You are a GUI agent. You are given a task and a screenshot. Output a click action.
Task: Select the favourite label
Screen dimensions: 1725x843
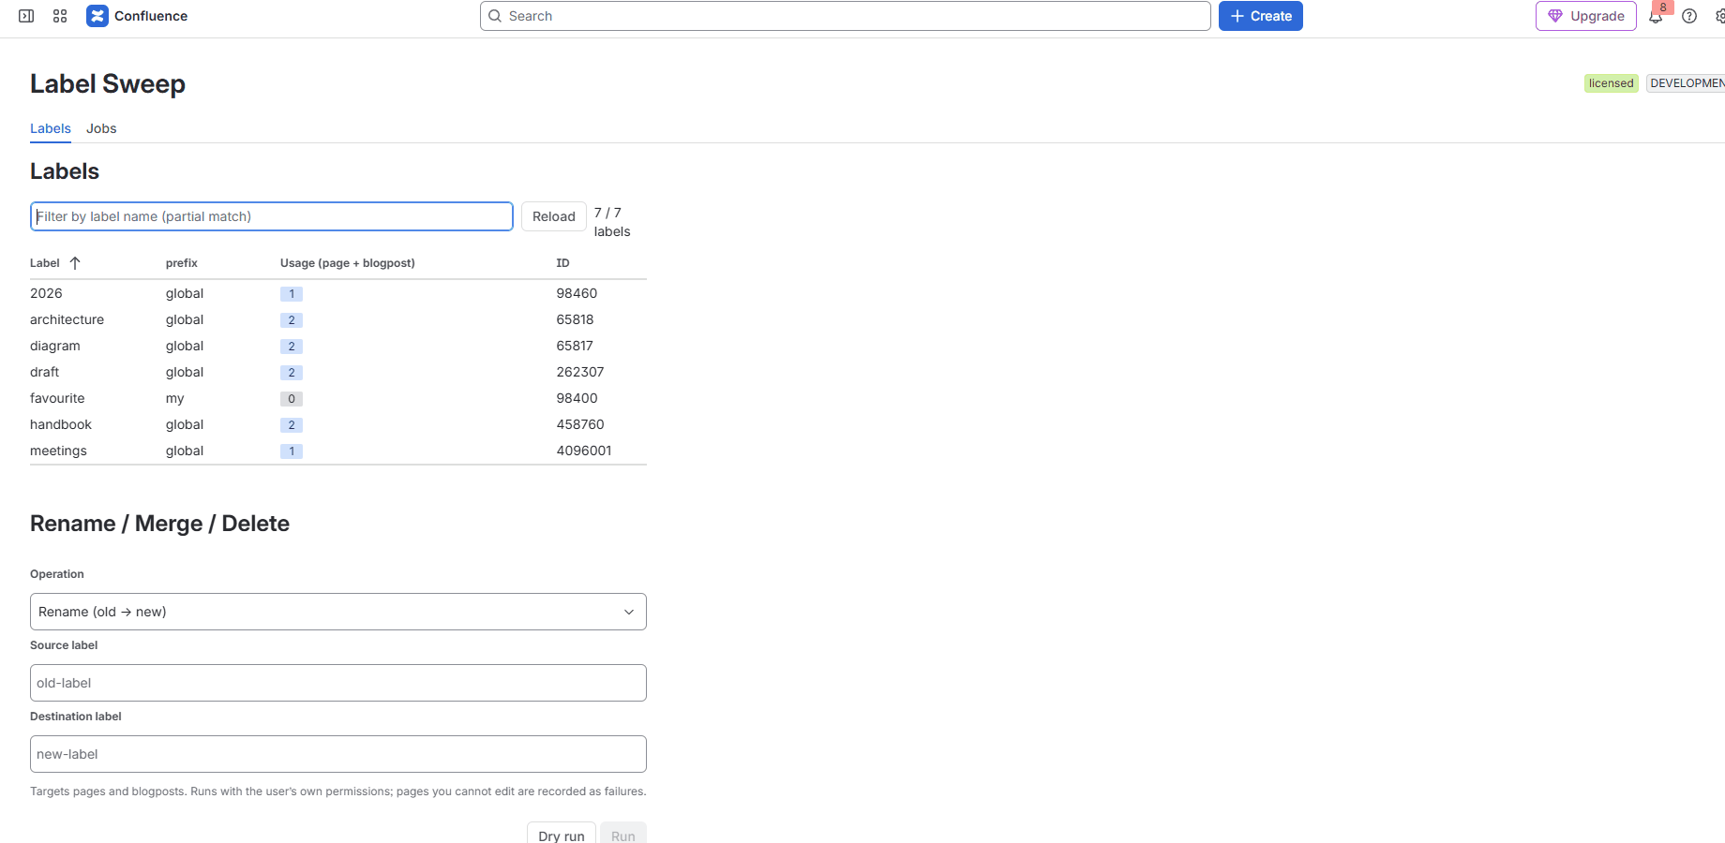click(x=57, y=398)
